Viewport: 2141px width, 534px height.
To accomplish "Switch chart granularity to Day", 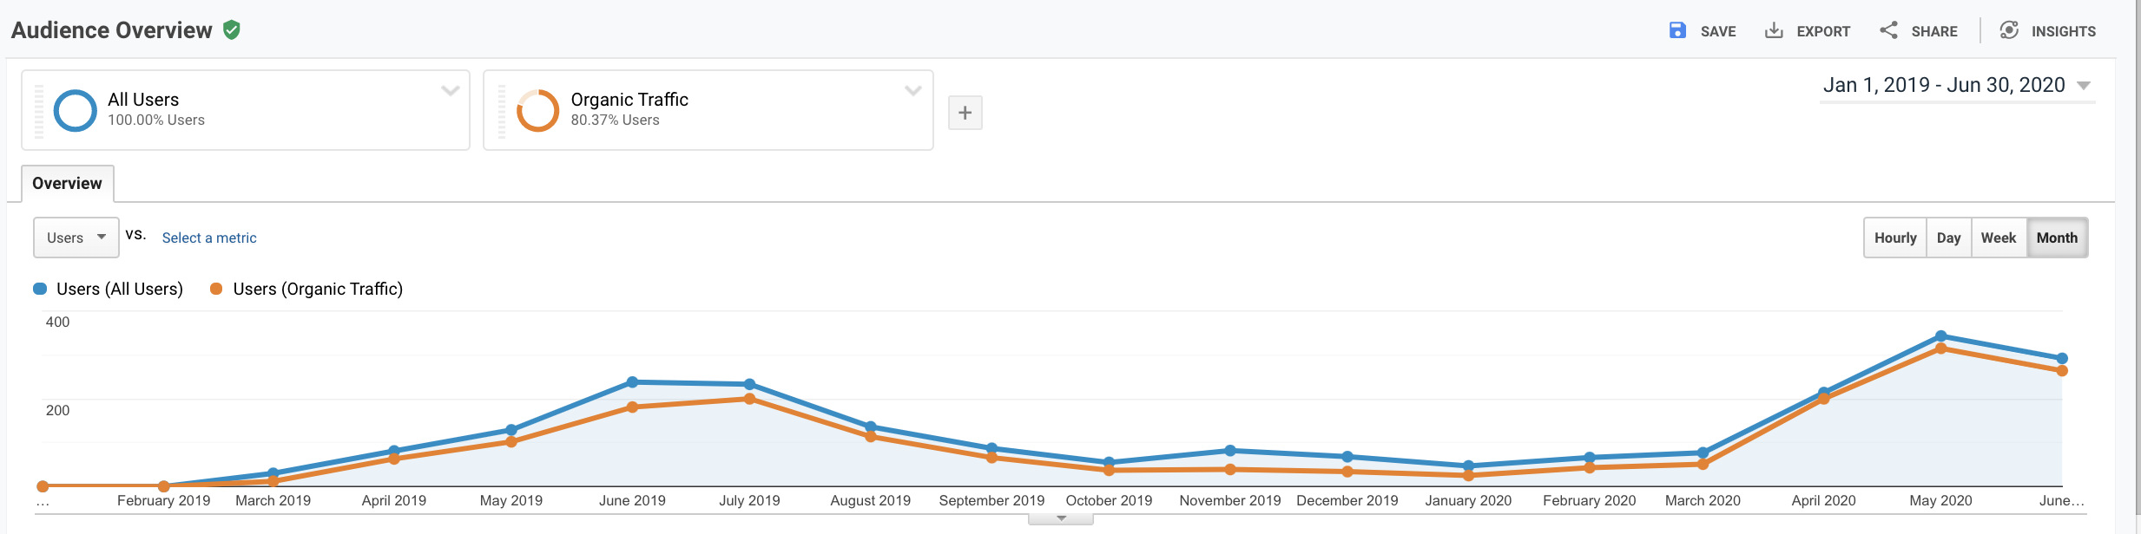I will tap(1948, 238).
